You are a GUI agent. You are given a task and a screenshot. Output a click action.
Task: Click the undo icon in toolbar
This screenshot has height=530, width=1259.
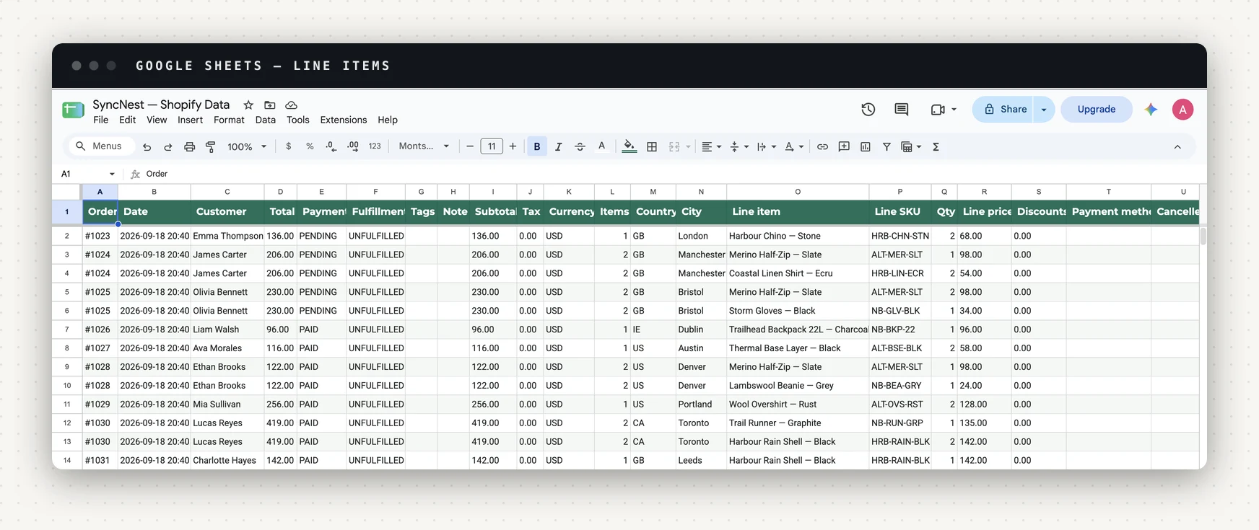pyautogui.click(x=147, y=146)
